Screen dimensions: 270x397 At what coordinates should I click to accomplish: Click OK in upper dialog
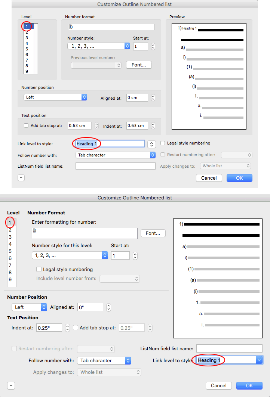pyautogui.click(x=239, y=178)
